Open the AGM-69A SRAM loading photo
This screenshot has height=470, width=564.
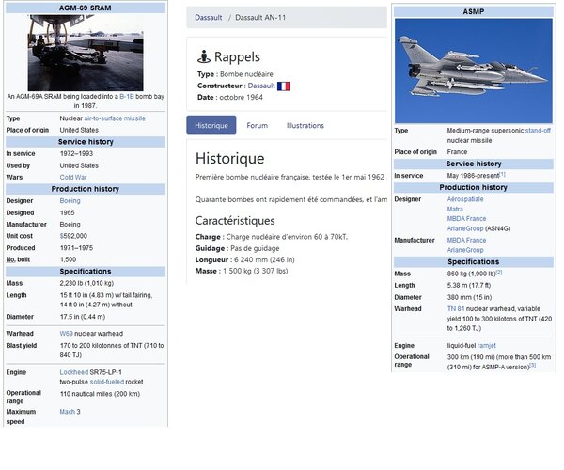86,53
